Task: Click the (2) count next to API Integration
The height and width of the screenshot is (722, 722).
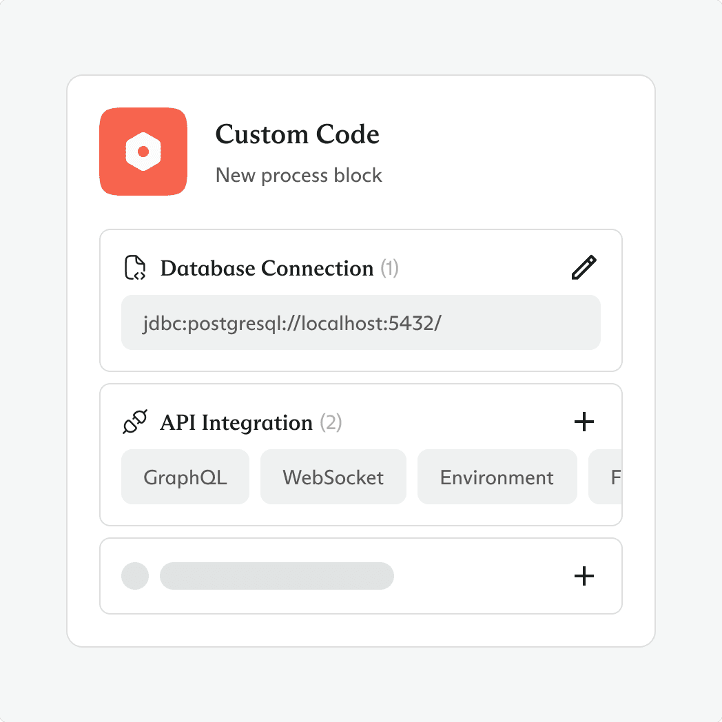Action: pos(331,422)
